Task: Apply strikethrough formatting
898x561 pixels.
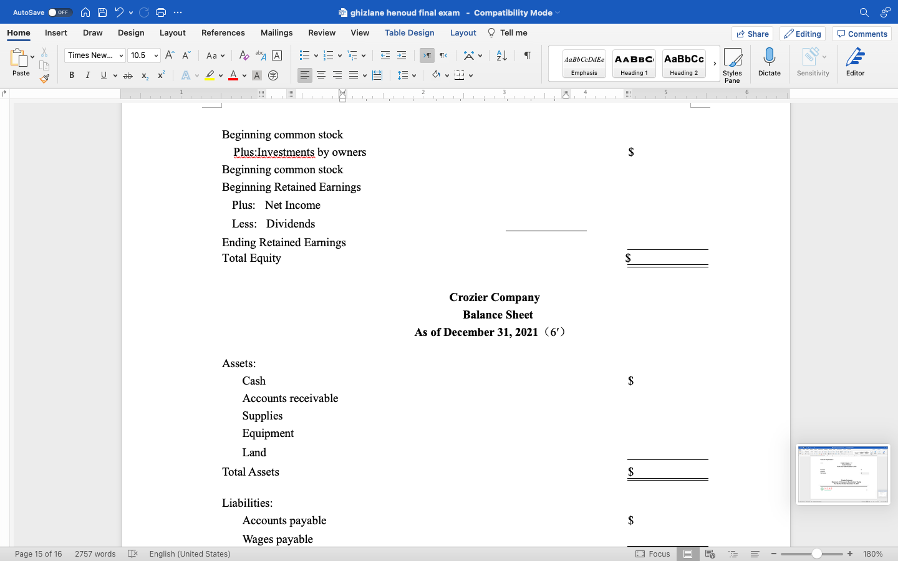Action: [128, 75]
